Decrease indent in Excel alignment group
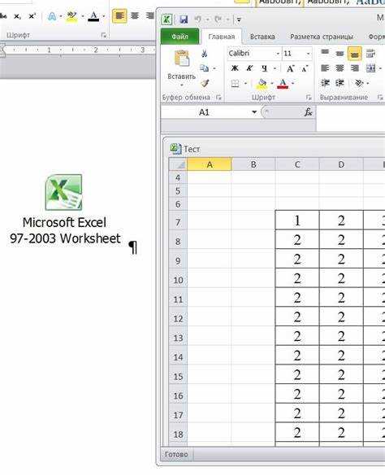 [x=325, y=83]
